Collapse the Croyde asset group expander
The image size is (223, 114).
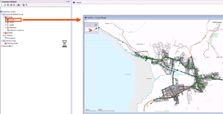point(4,17)
